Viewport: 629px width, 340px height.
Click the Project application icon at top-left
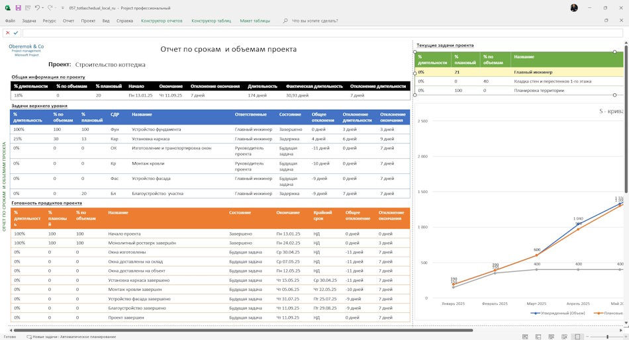[x=8, y=8]
